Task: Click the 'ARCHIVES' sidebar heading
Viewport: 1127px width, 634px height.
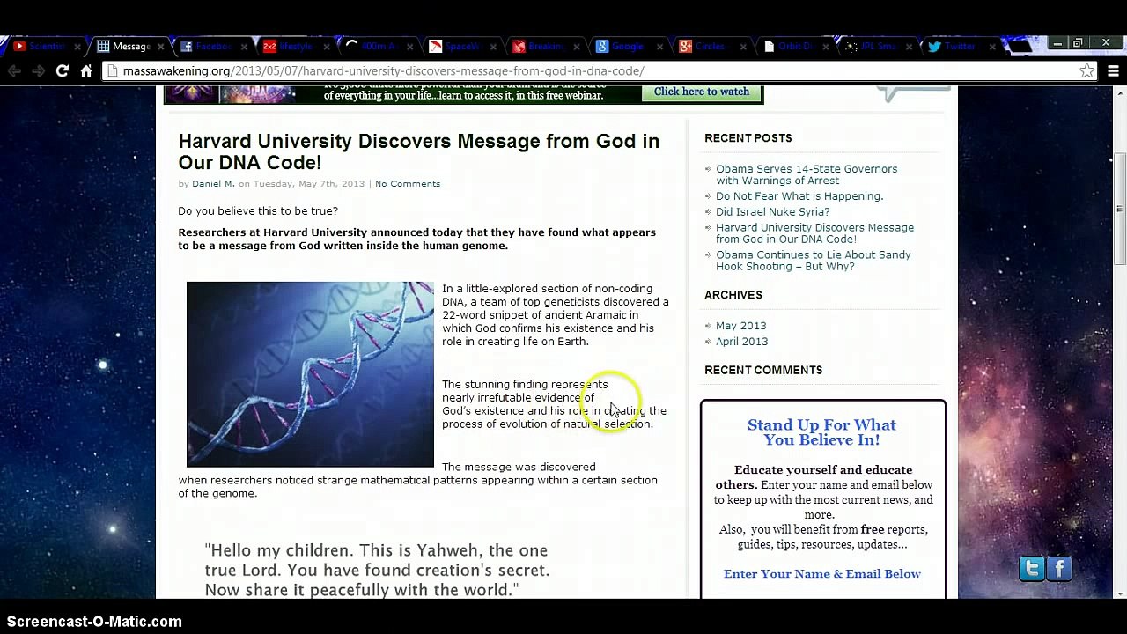Action: coord(733,295)
